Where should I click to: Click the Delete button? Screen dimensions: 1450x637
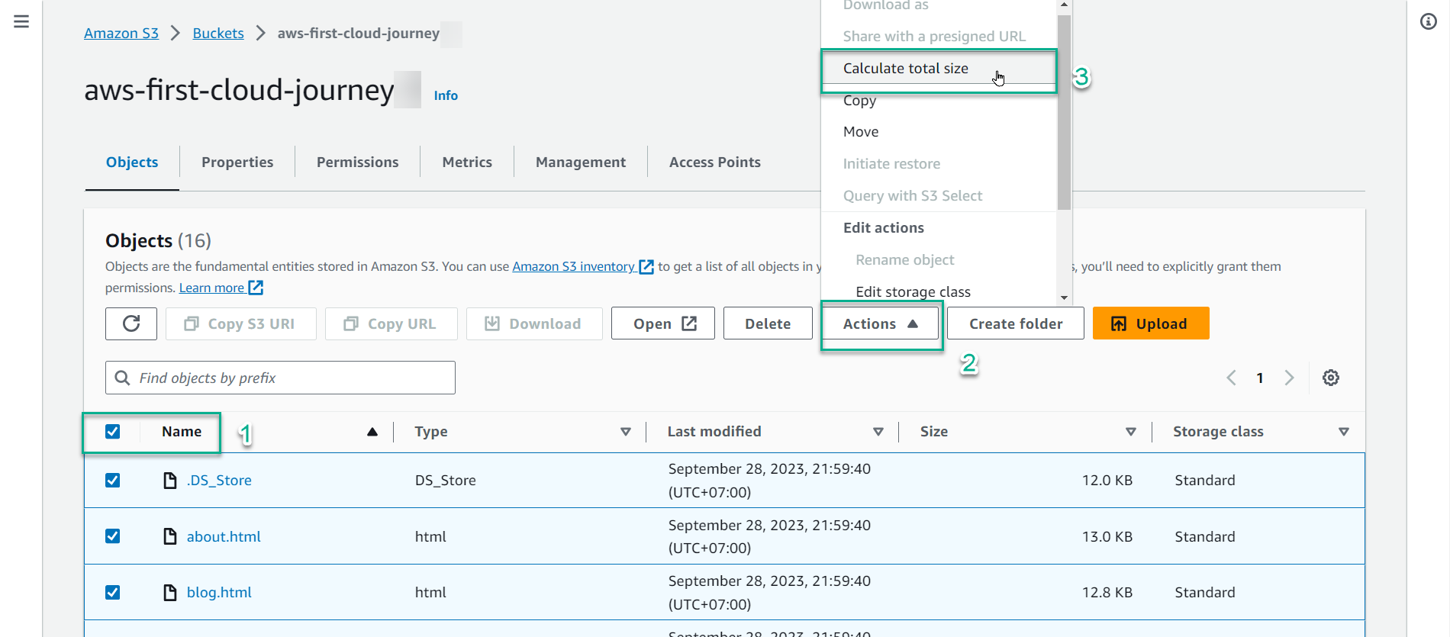[768, 323]
